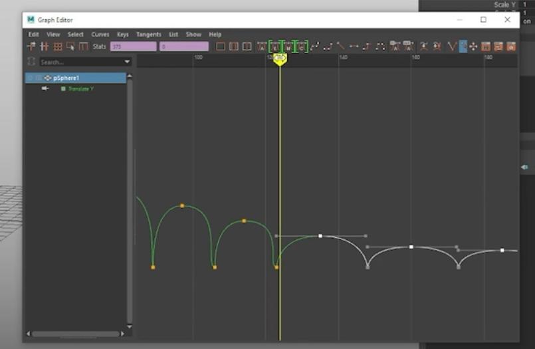
Task: Click the outliner vertical scrollbar
Action: [x=130, y=201]
